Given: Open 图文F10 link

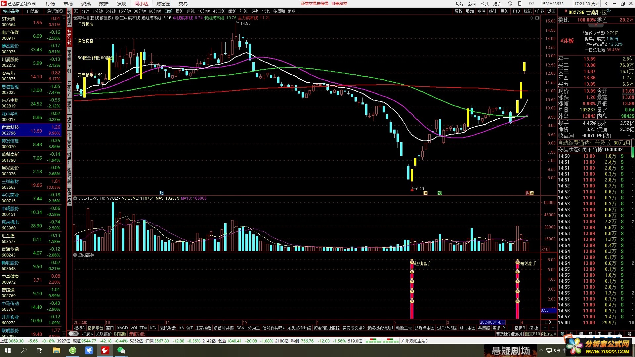Looking at the screenshot, I should coord(532,334).
